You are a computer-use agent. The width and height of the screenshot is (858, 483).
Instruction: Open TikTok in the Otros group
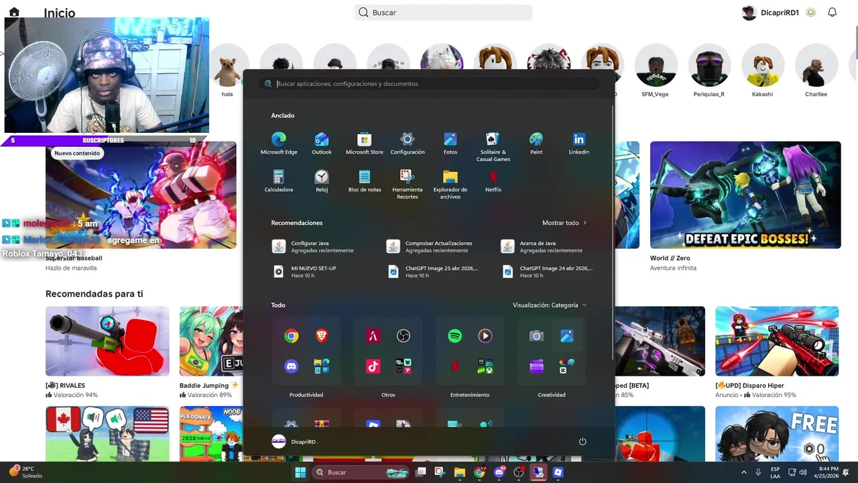coord(373,366)
